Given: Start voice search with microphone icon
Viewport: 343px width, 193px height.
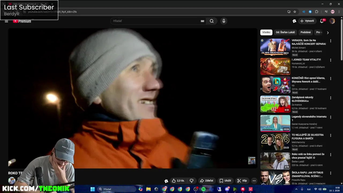Looking at the screenshot, I should click(x=224, y=21).
